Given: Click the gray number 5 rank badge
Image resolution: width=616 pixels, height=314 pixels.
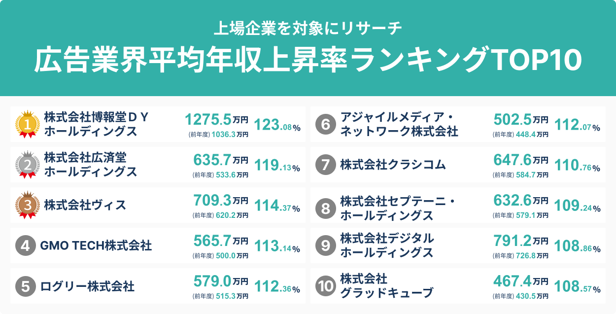Looking at the screenshot, I should [25, 286].
